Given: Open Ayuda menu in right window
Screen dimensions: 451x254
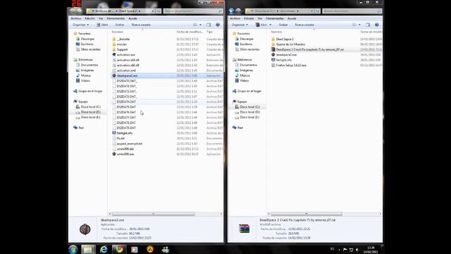Looking at the screenshot, I should tap(292, 18).
